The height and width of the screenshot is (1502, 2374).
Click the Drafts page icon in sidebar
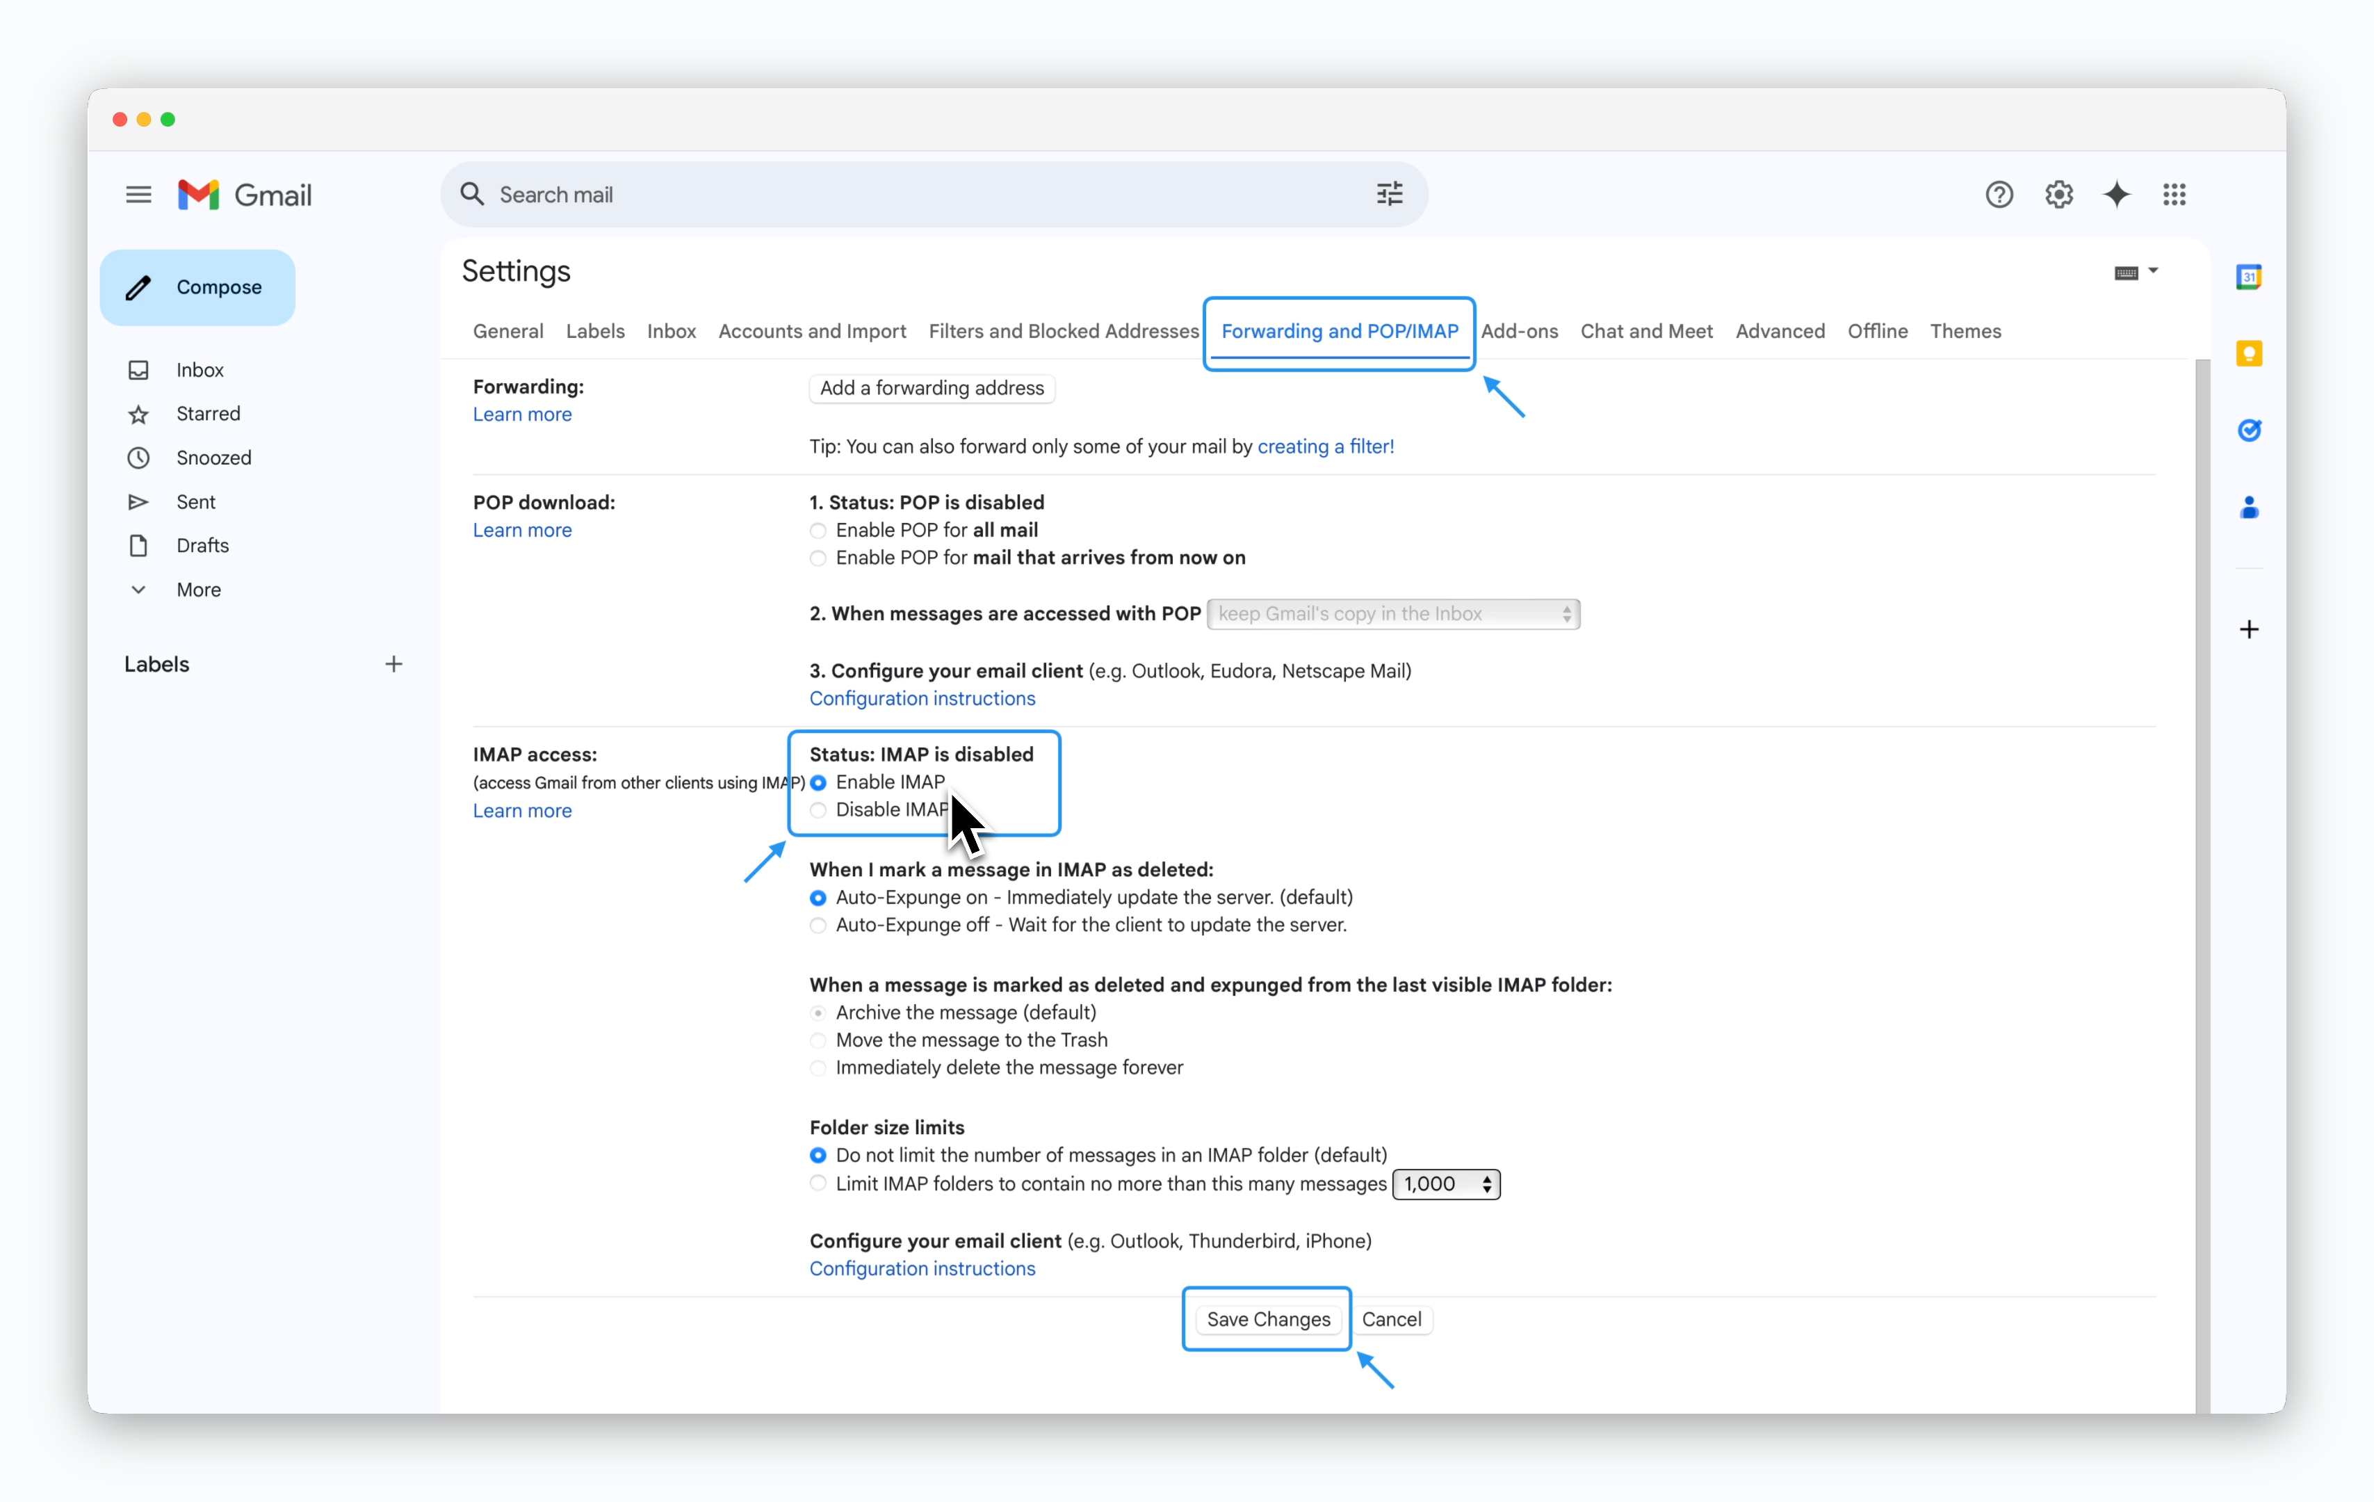point(138,545)
